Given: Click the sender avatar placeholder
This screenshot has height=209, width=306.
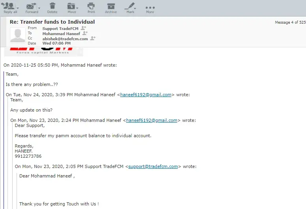Looking at the screenshot, I should pos(17,35).
